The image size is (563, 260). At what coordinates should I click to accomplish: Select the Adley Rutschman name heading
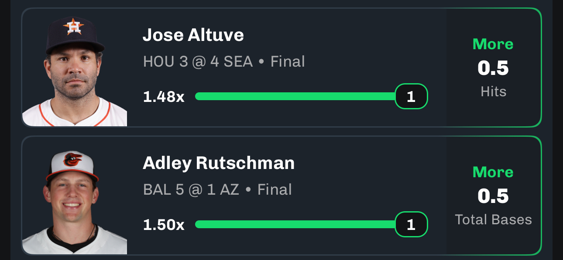(219, 163)
